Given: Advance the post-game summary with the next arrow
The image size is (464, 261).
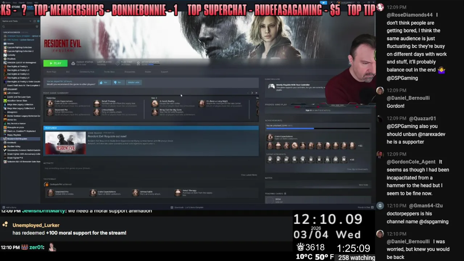Looking at the screenshot, I should [252, 93].
